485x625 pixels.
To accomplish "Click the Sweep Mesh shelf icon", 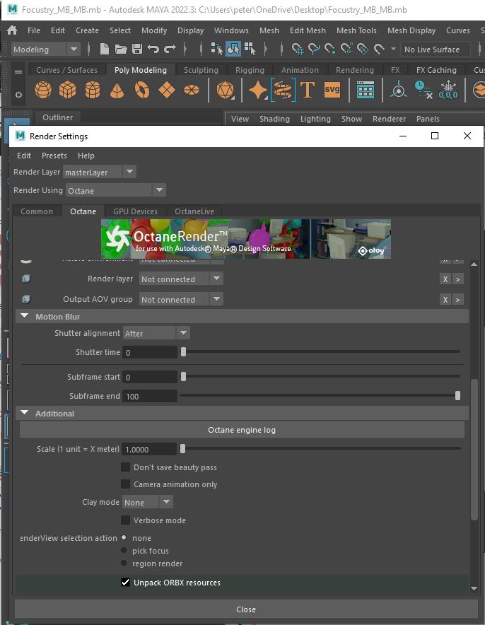I will [x=283, y=90].
